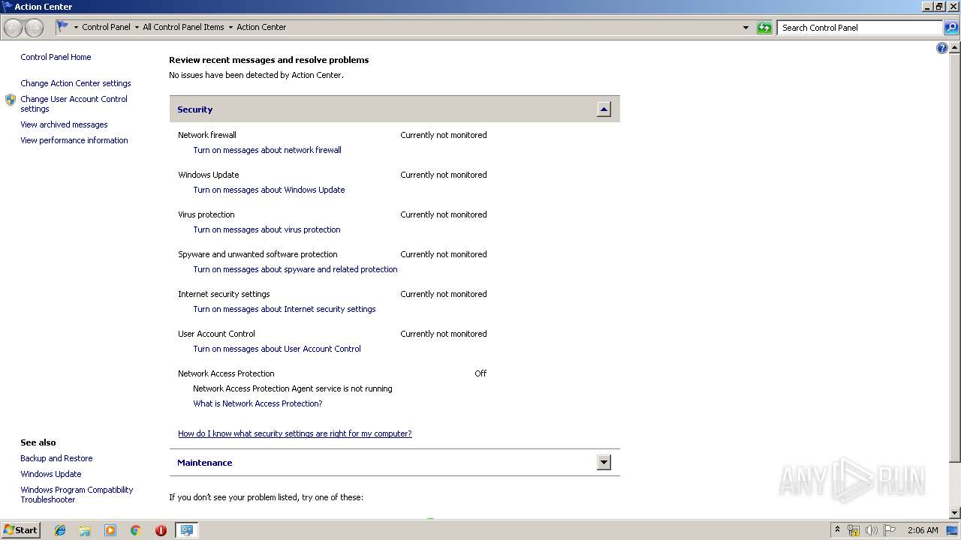Turn on messages about network firewall

click(267, 150)
